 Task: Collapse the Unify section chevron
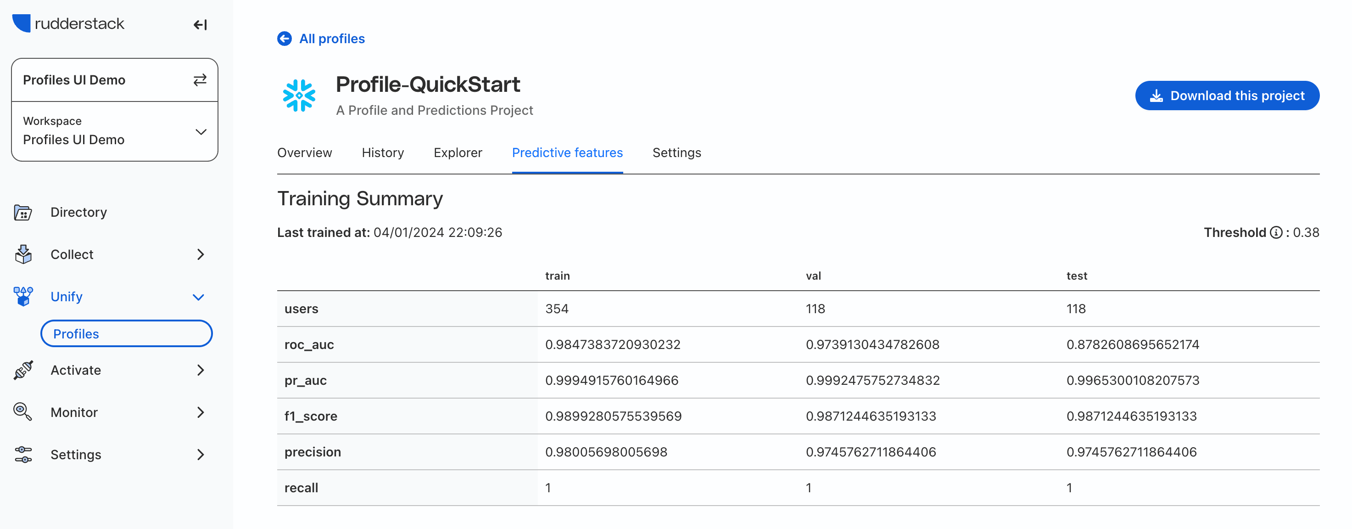[x=198, y=297]
